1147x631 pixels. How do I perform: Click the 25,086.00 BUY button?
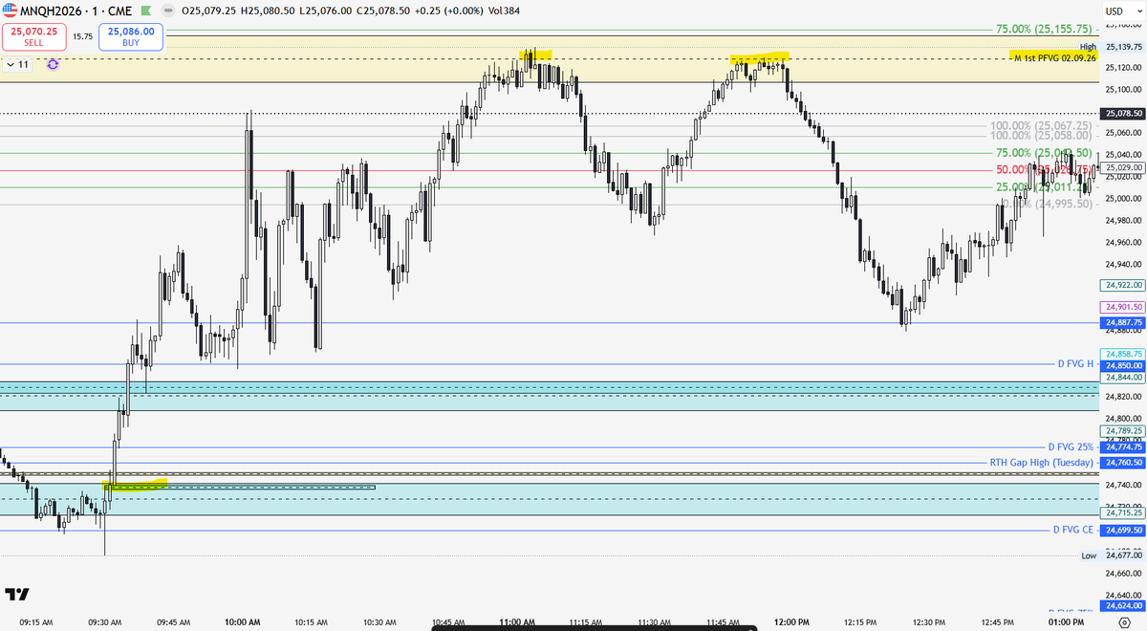(131, 37)
